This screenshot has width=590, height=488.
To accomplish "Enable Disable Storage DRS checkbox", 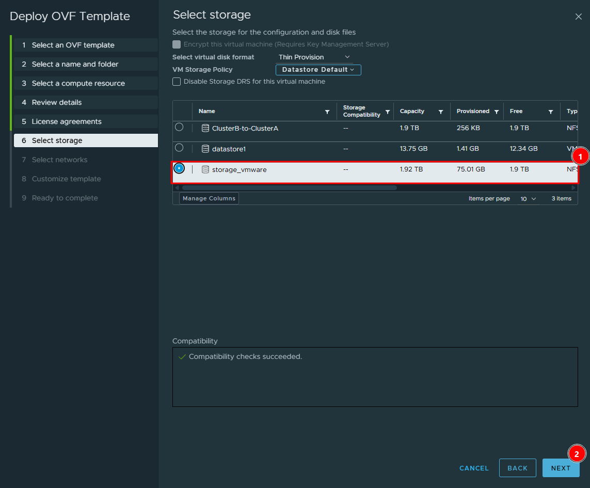I will [x=177, y=82].
